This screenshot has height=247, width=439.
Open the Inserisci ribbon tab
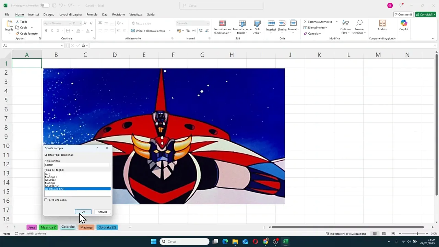click(34, 14)
